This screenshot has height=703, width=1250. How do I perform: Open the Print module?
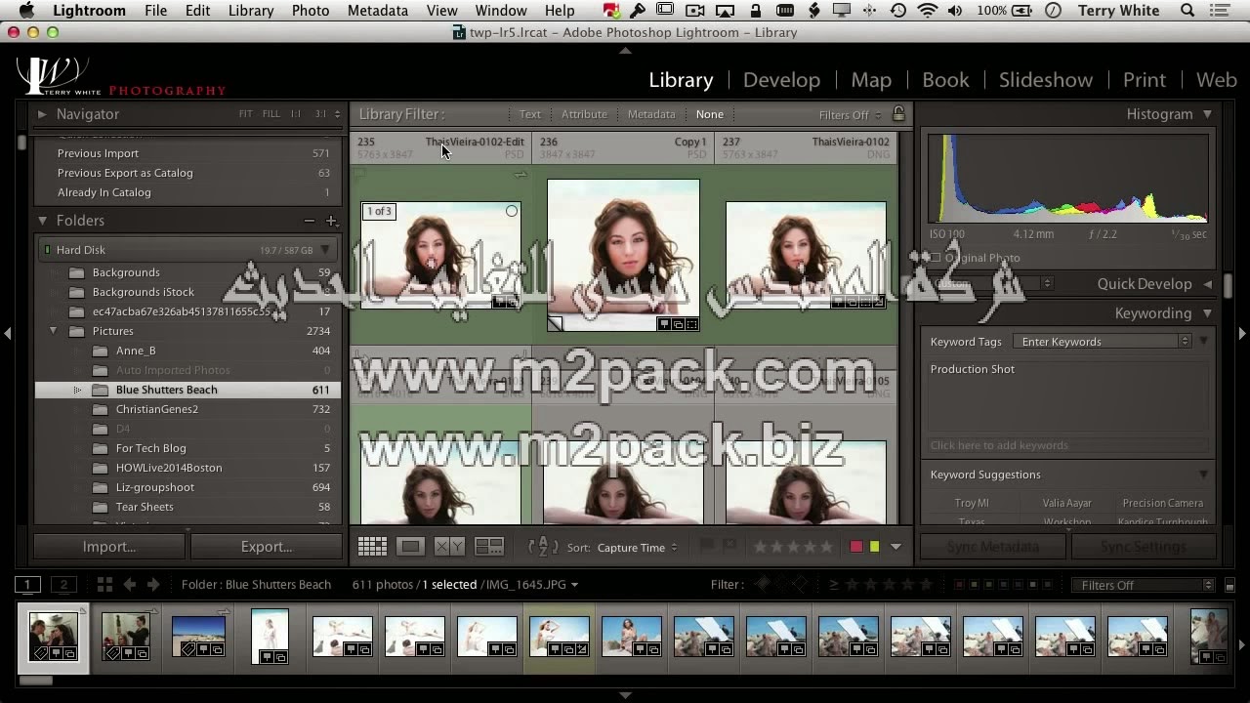1145,80
